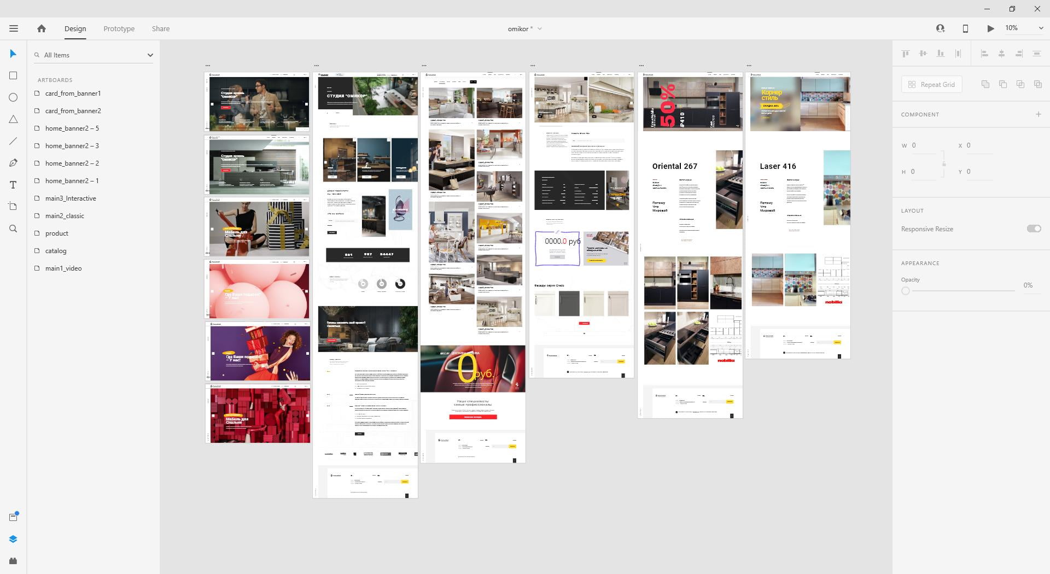
Task: Select the Ellipse tool
Action: coord(13,97)
